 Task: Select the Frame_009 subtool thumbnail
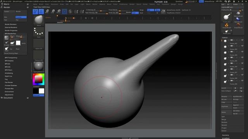[225, 82]
